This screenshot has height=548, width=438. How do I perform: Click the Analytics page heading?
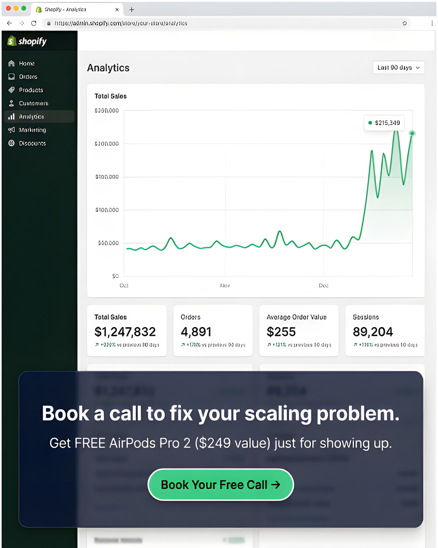[108, 68]
